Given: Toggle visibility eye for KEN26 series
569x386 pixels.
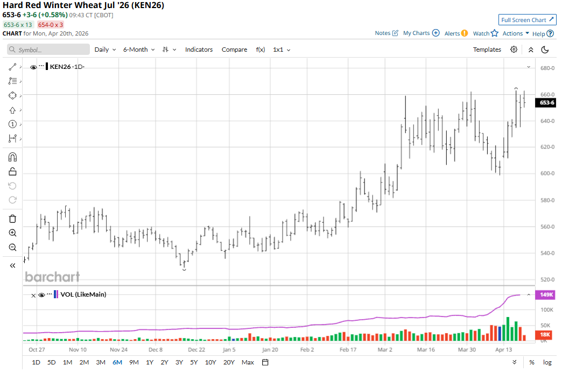Looking at the screenshot, I should click(x=33, y=67).
